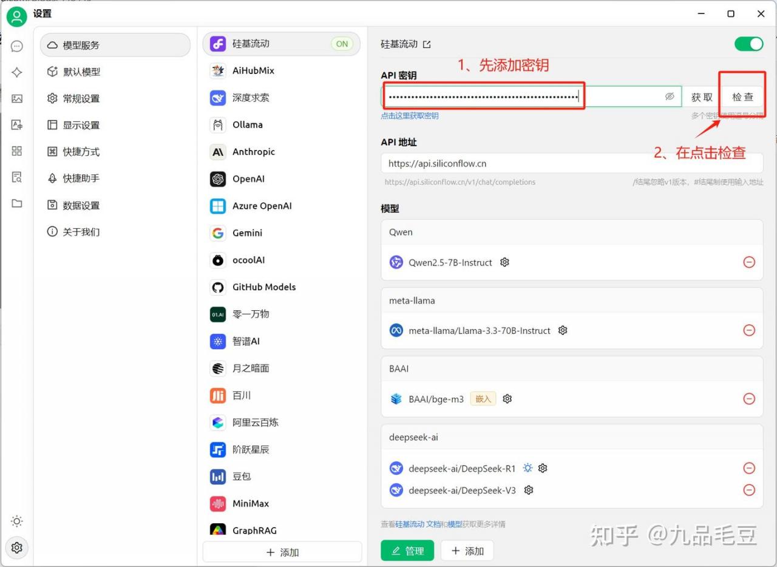Screen dimensions: 777x567
Task: Open settings gear for BAAI/bge-m3
Action: click(x=507, y=399)
